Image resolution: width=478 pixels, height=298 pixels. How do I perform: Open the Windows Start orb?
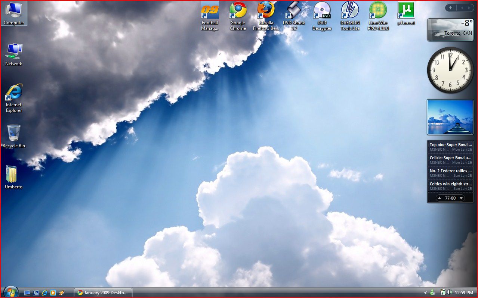(x=10, y=292)
